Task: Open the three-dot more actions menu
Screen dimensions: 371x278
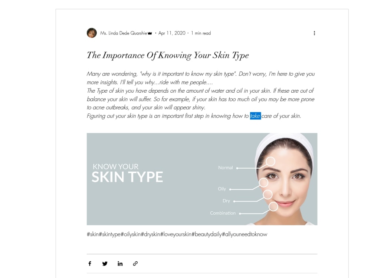Action: [x=314, y=33]
